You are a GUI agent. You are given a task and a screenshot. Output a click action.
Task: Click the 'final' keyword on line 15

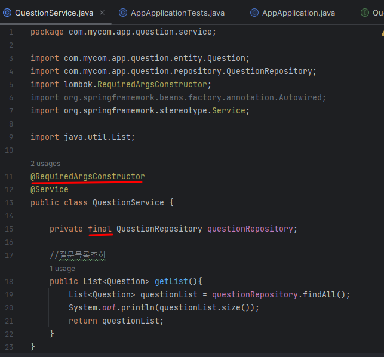point(100,229)
